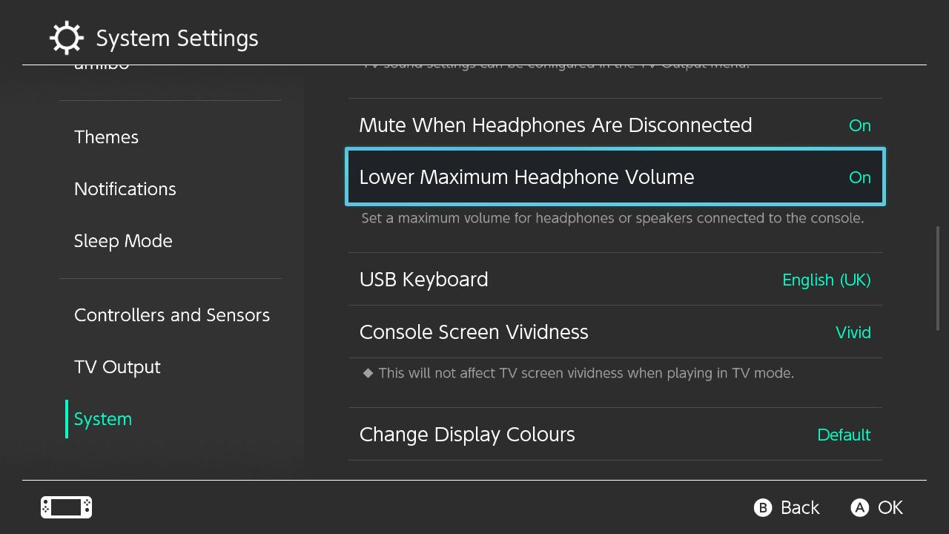Click the Default display colours value
The height and width of the screenshot is (534, 949).
click(843, 435)
